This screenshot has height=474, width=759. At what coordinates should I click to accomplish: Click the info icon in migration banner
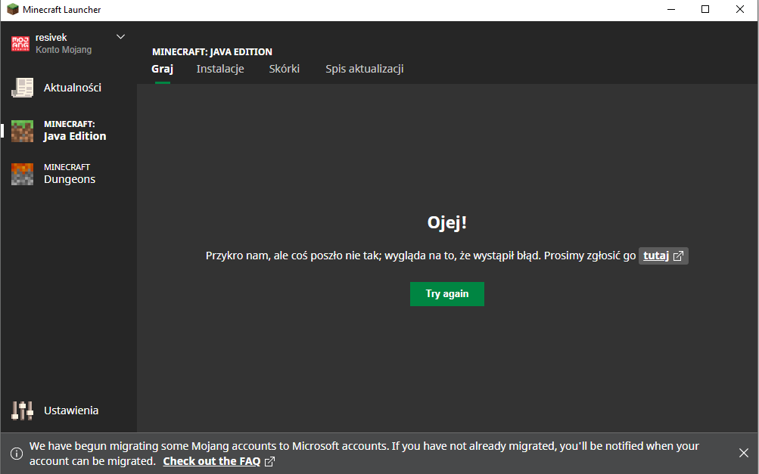click(x=16, y=453)
